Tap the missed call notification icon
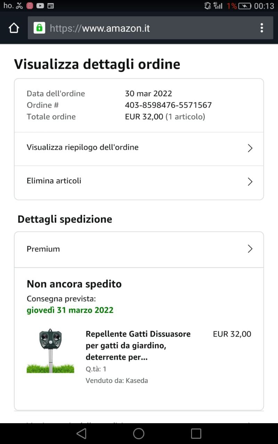278x444 pixels. click(19, 6)
